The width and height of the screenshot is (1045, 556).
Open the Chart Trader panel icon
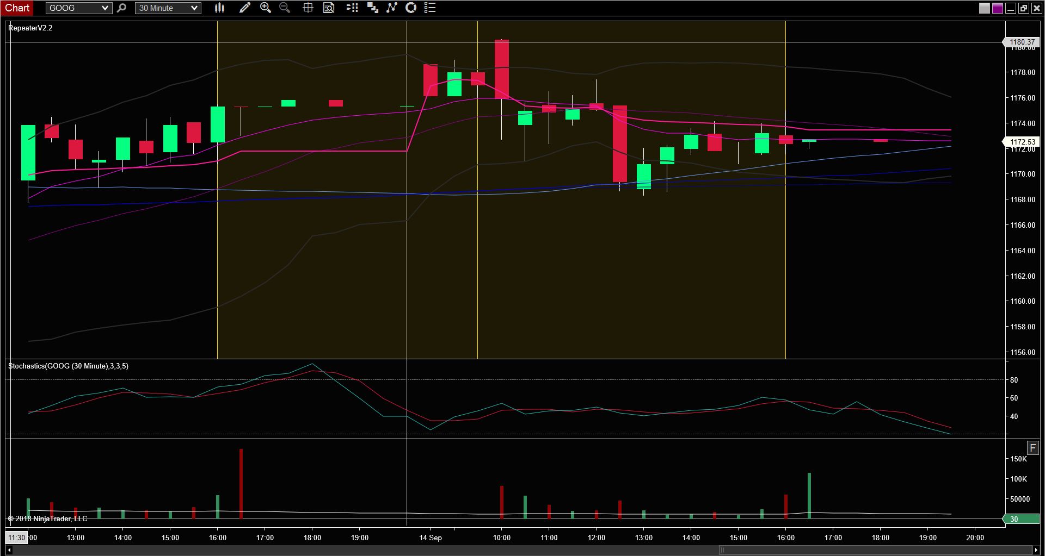click(x=352, y=8)
